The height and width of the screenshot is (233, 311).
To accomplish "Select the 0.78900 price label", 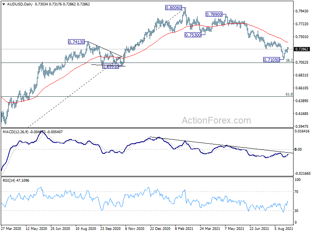I will 214,14.
